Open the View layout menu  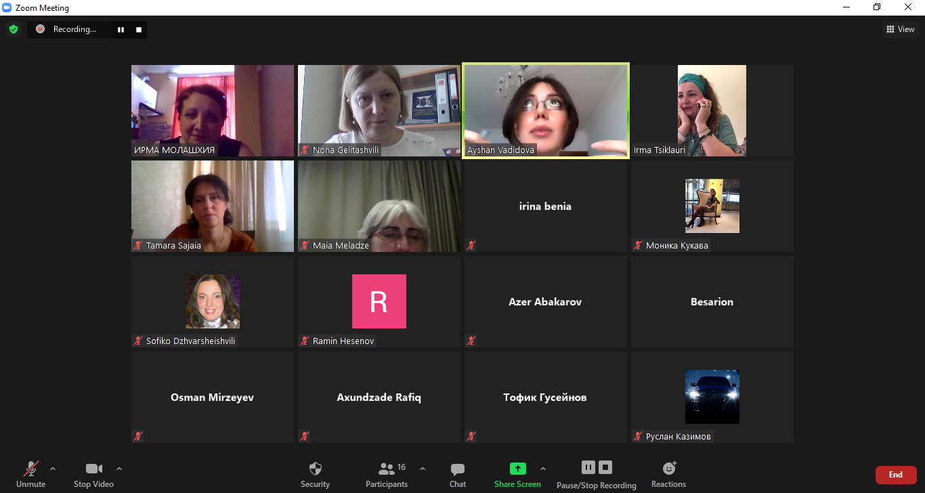click(x=901, y=29)
